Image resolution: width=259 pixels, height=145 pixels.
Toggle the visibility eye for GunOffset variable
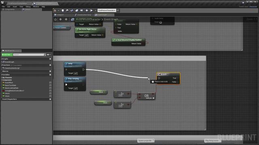coord(50,83)
